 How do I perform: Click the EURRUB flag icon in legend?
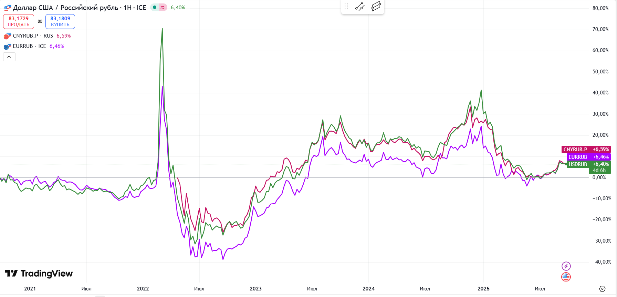pyautogui.click(x=7, y=46)
